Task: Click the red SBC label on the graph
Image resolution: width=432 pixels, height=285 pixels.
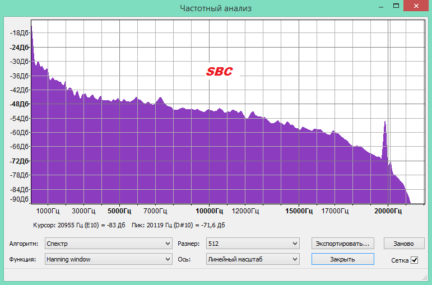Action: (219, 72)
